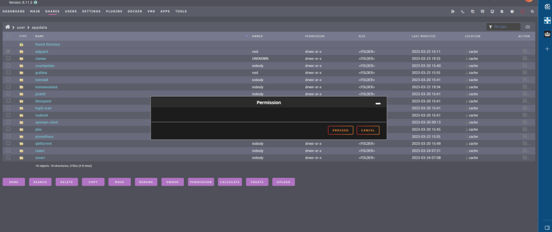
Task: Click the action icon for qbittorrent row
Action: tap(526, 143)
